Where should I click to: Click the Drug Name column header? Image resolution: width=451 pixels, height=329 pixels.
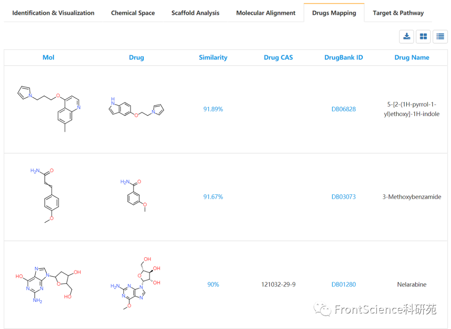click(412, 58)
